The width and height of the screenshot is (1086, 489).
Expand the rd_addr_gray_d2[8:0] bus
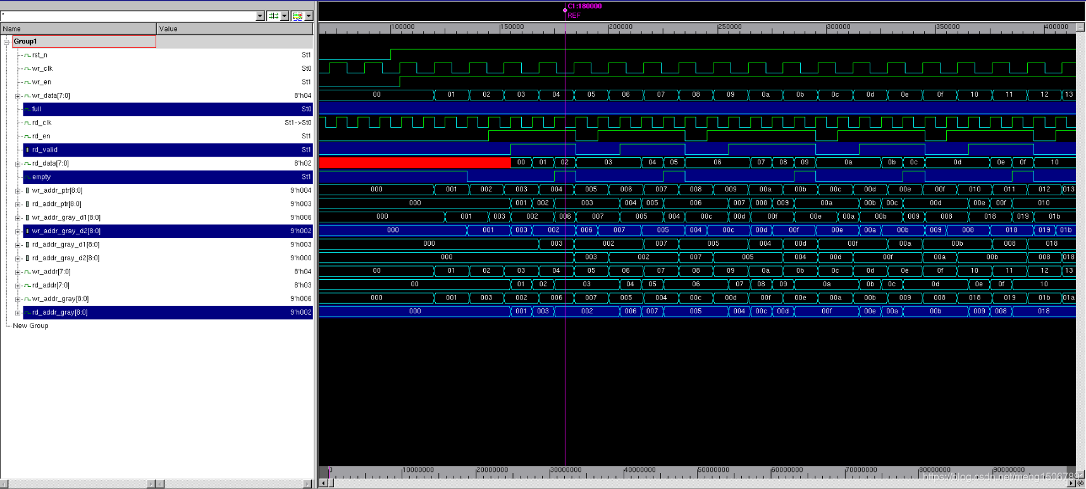tap(18, 258)
